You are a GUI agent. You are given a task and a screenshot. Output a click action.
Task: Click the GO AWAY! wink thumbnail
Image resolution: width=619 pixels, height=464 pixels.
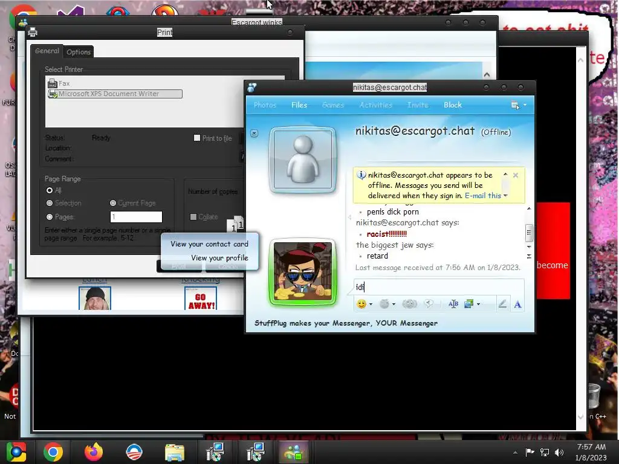point(201,298)
